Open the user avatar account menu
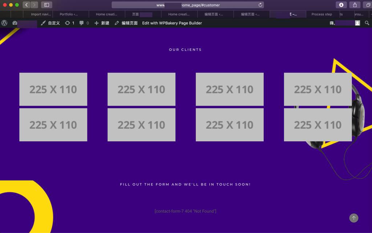Screen dimensions: 372x233 click(357, 23)
